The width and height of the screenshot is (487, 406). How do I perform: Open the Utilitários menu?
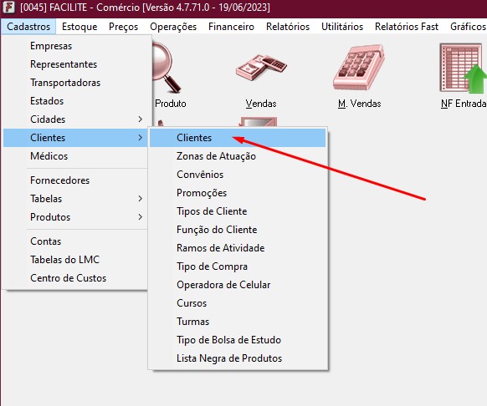click(x=342, y=27)
